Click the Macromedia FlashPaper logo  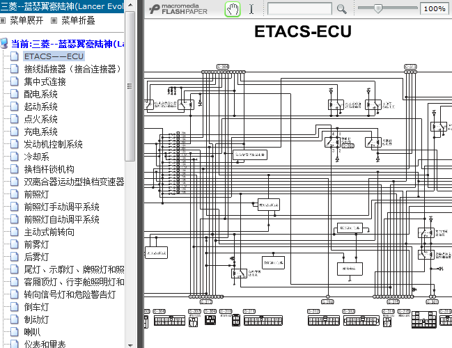178,9
